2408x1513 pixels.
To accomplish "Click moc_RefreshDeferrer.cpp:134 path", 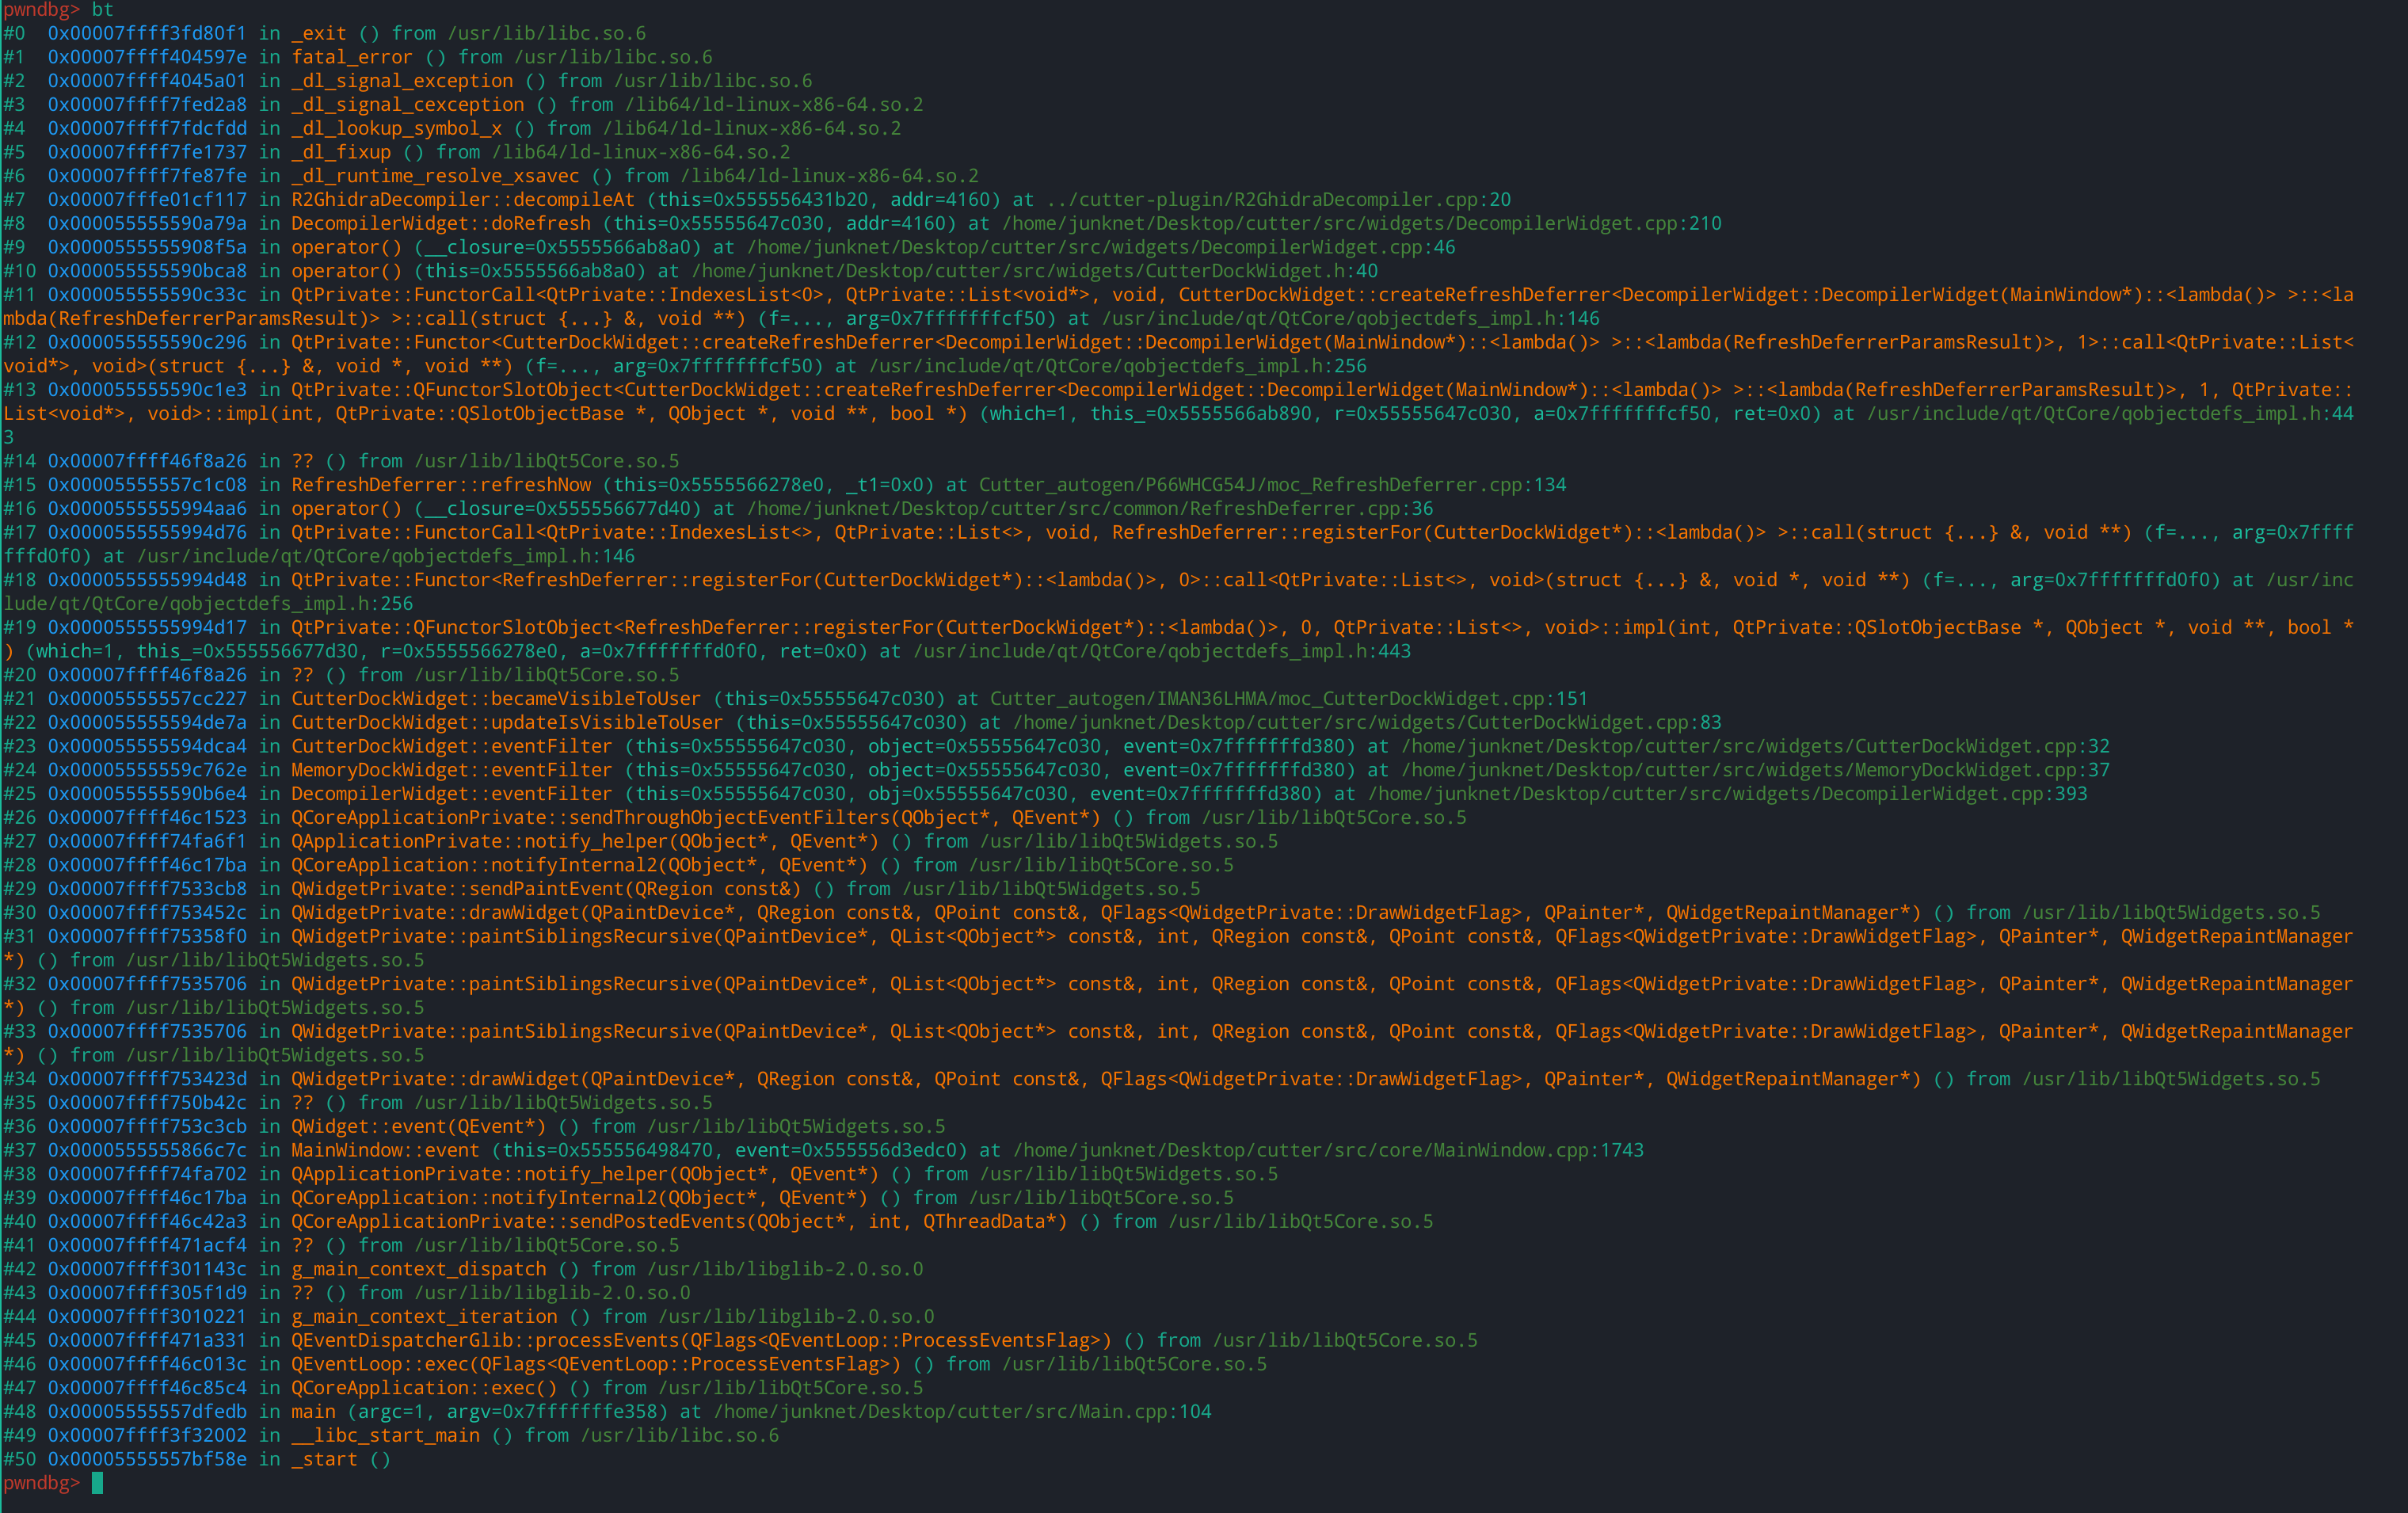I will [x=1273, y=485].
